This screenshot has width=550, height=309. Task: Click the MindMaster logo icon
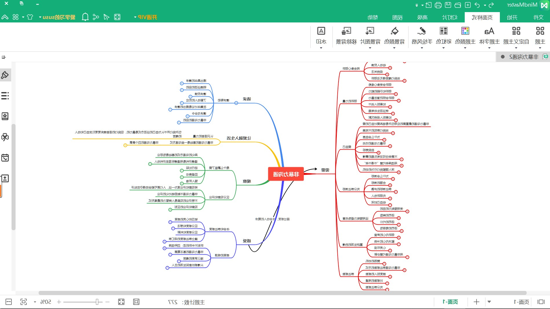[544, 5]
